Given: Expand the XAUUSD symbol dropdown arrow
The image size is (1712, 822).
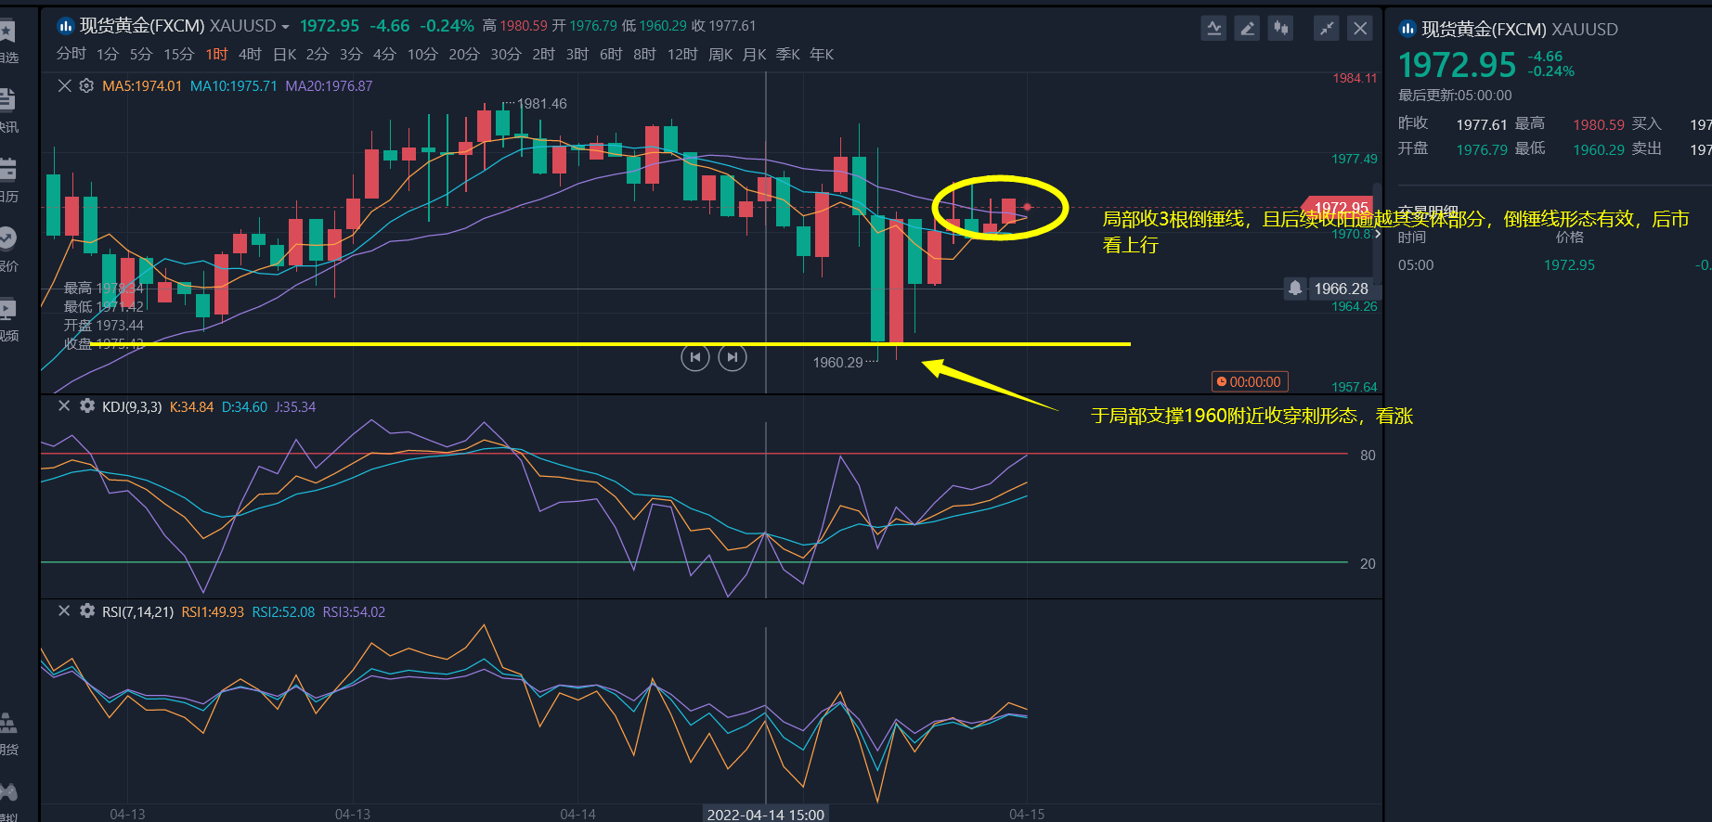Looking at the screenshot, I should (285, 27).
